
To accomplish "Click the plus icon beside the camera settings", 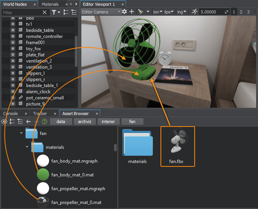I will (132, 12).
